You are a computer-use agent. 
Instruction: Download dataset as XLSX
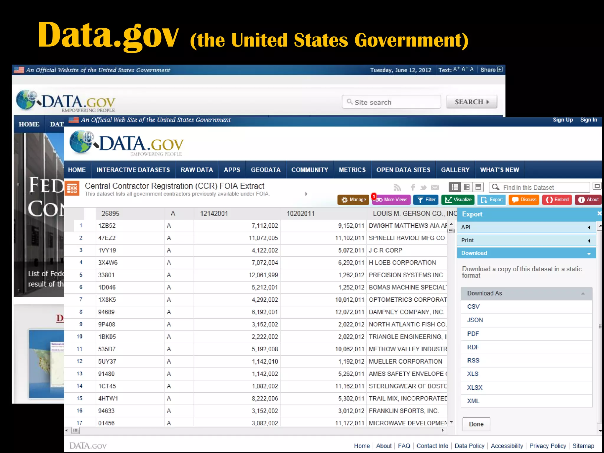(526, 388)
